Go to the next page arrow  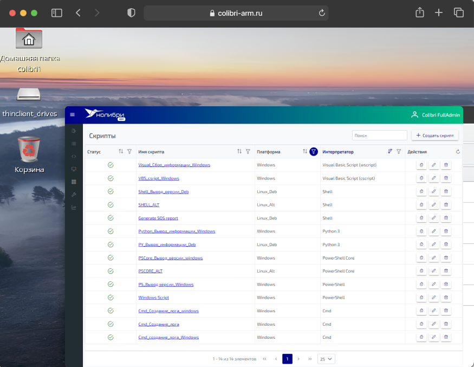[298, 359]
